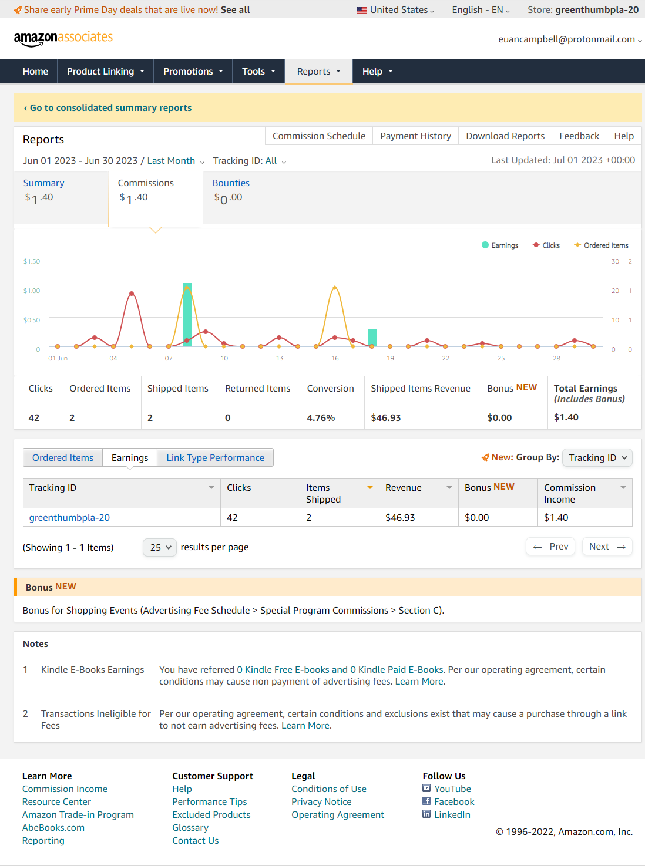This screenshot has width=645, height=866.
Task: Open Commission Schedule
Action: click(x=319, y=136)
